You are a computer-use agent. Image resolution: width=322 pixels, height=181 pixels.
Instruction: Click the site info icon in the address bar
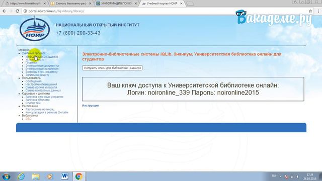(x=25, y=11)
